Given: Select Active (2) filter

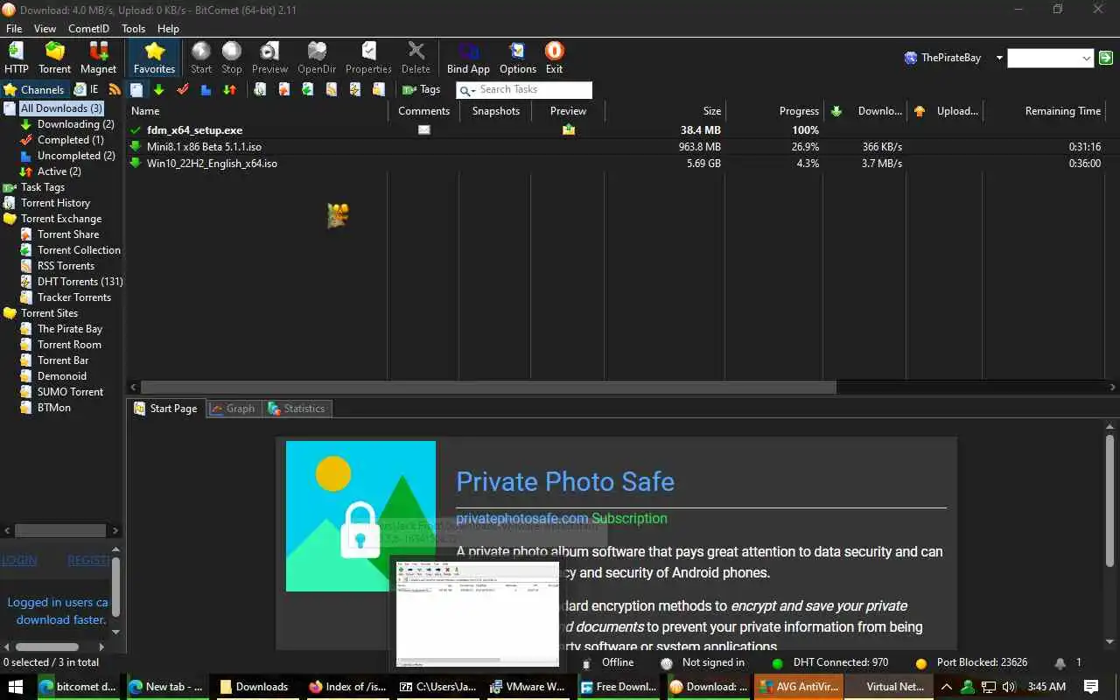Looking at the screenshot, I should pos(59,171).
